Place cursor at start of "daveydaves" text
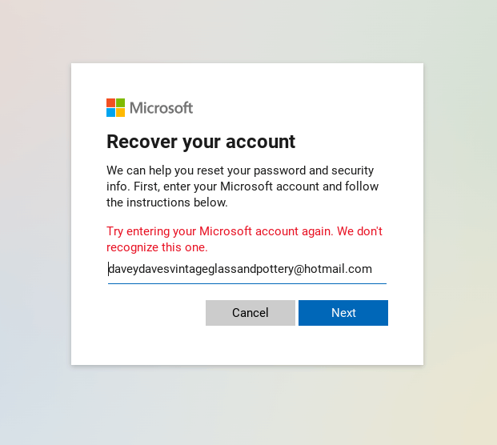The height and width of the screenshot is (445, 497). tap(108, 269)
